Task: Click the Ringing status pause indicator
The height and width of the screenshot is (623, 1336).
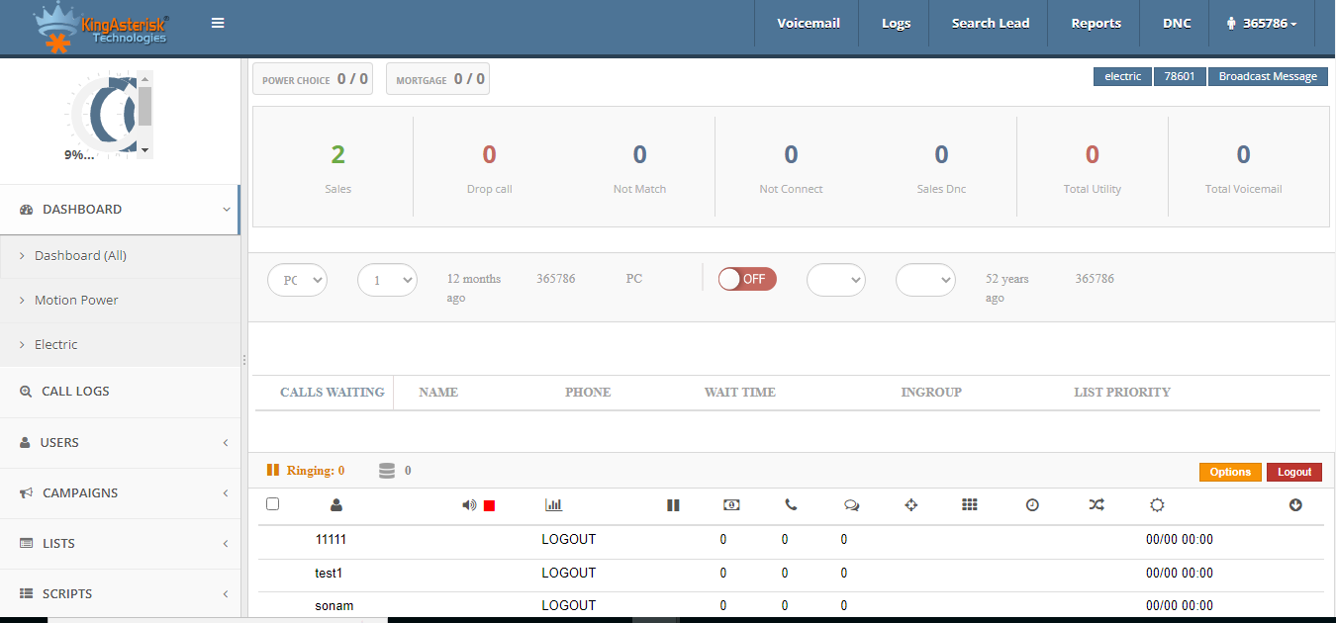Action: click(x=274, y=470)
